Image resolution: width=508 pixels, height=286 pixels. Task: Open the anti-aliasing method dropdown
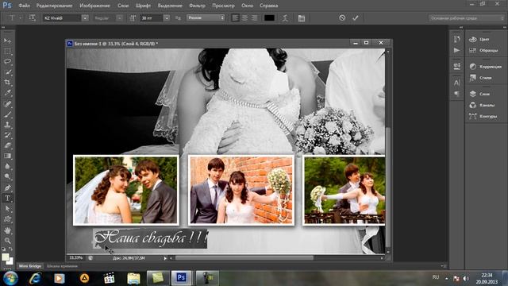coord(206,17)
